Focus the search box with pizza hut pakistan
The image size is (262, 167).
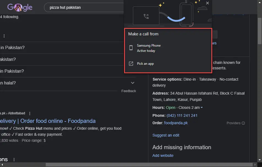pos(84,7)
